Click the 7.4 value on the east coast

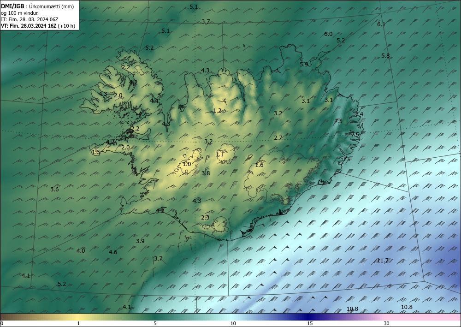pyautogui.click(x=359, y=114)
